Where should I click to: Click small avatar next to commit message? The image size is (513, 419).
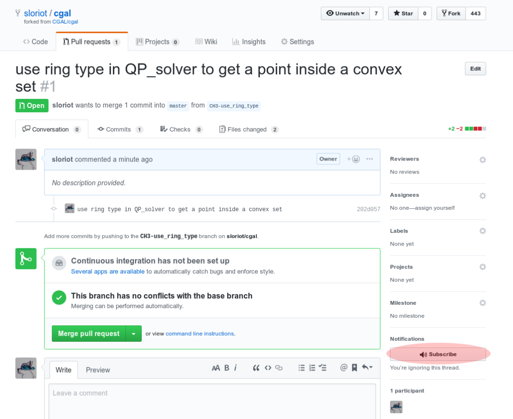[69, 209]
